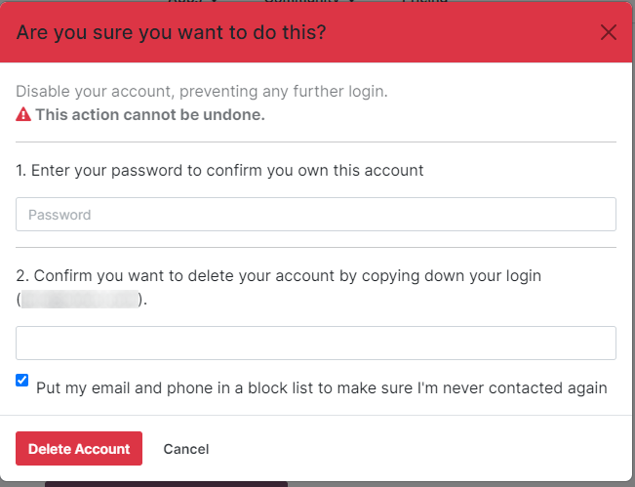Click the 'Disable your account' description text
Image resolution: width=635 pixels, height=487 pixels.
pyautogui.click(x=201, y=92)
